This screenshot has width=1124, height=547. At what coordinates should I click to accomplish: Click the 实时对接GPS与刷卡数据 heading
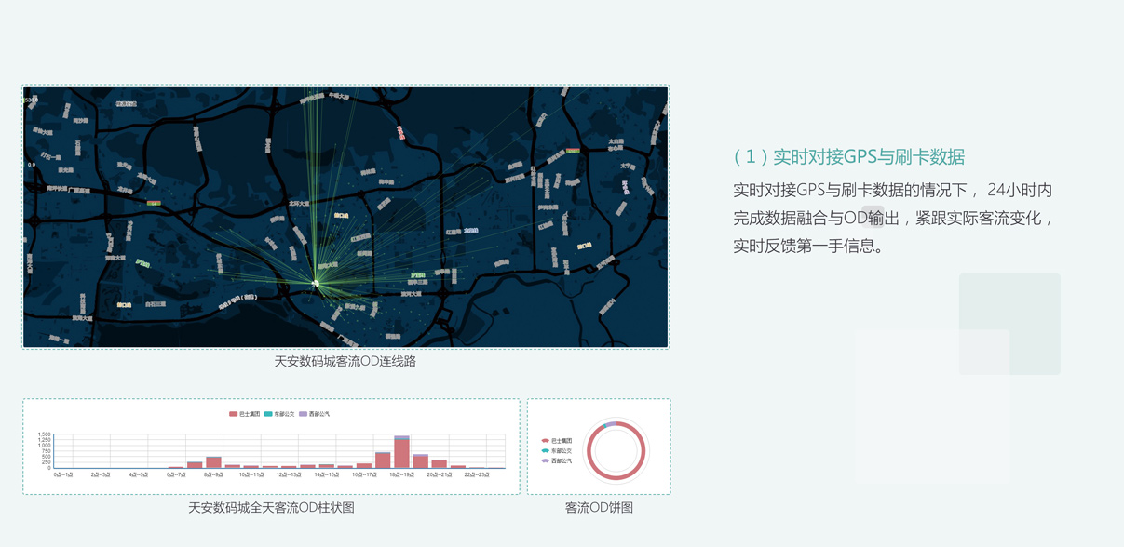coord(848,156)
